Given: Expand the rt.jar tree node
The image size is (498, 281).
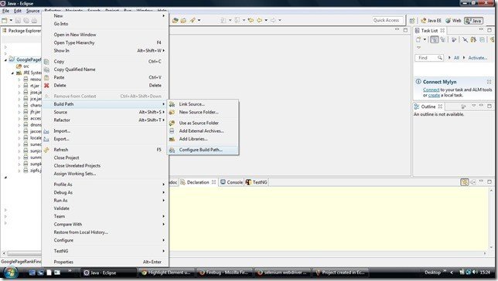Looking at the screenshot, I should 19,86.
